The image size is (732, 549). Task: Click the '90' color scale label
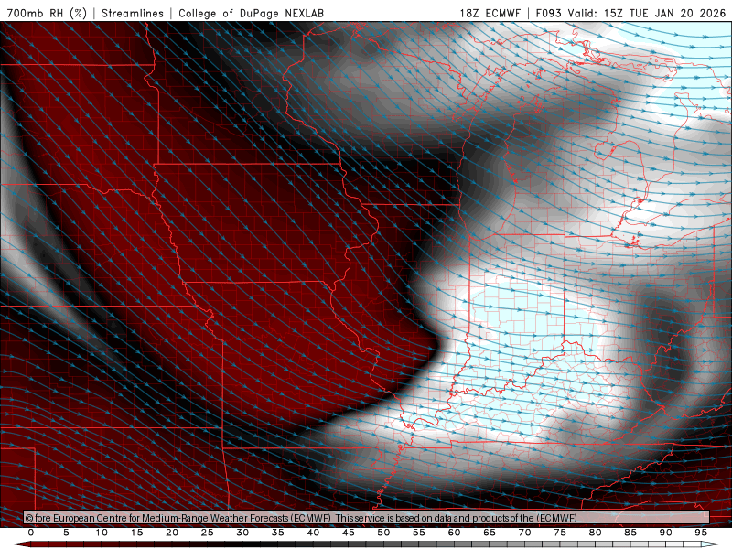(665, 533)
